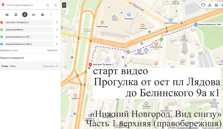This screenshot has width=223, height=129.
Task: Toggle the traffic layer button on map
Action: [203, 5]
